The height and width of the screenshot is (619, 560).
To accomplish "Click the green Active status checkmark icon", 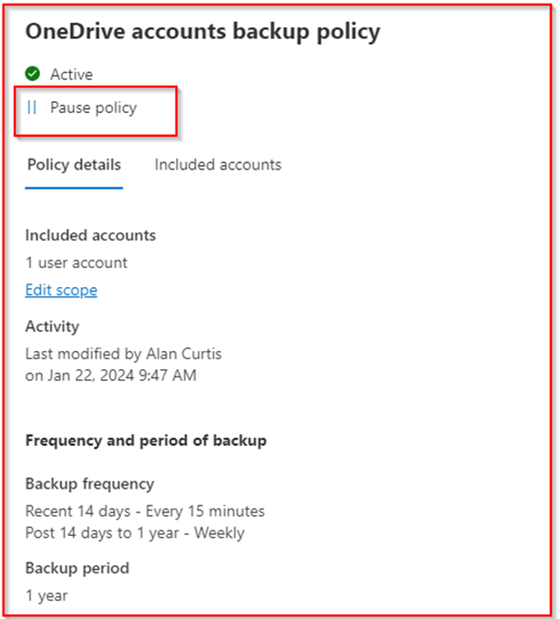I will [x=33, y=74].
